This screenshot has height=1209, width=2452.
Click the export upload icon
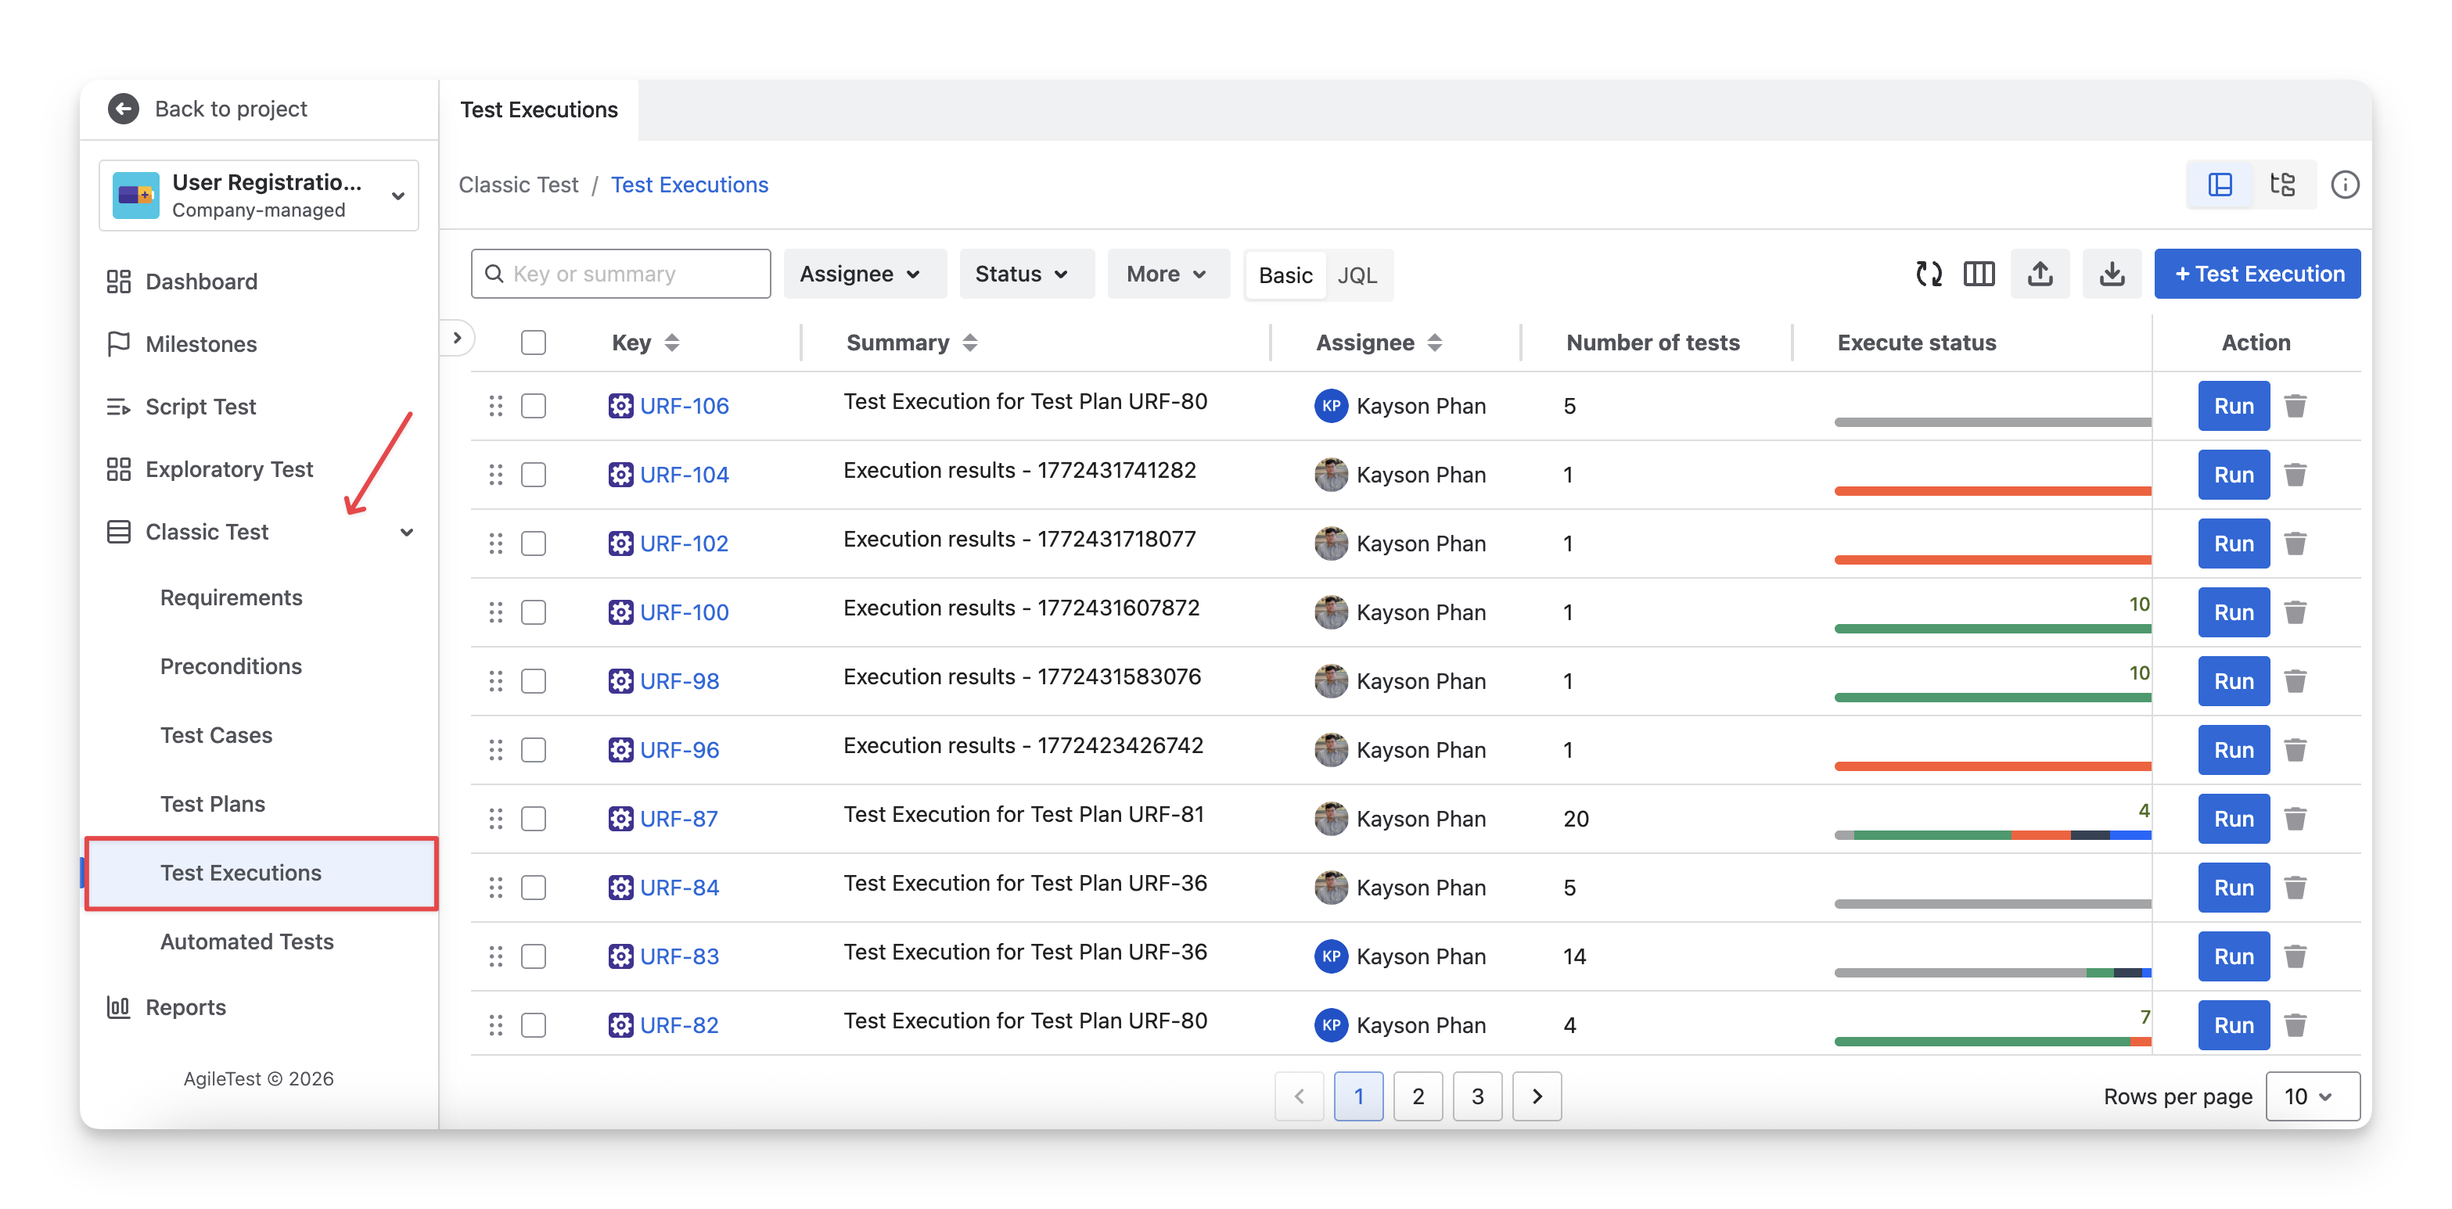(x=2039, y=274)
